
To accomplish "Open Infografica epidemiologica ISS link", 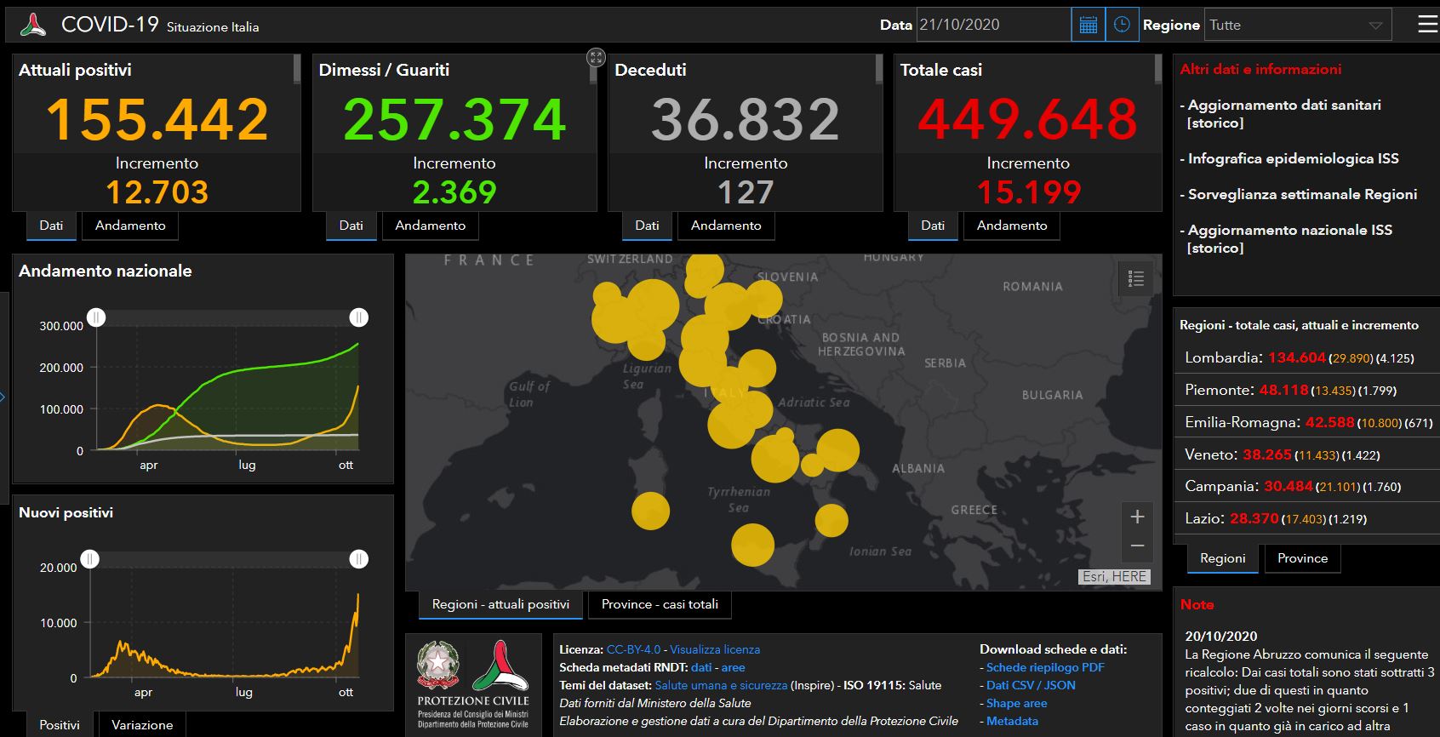I will pyautogui.click(x=1293, y=158).
